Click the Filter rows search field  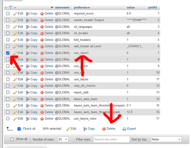tap(111, 139)
